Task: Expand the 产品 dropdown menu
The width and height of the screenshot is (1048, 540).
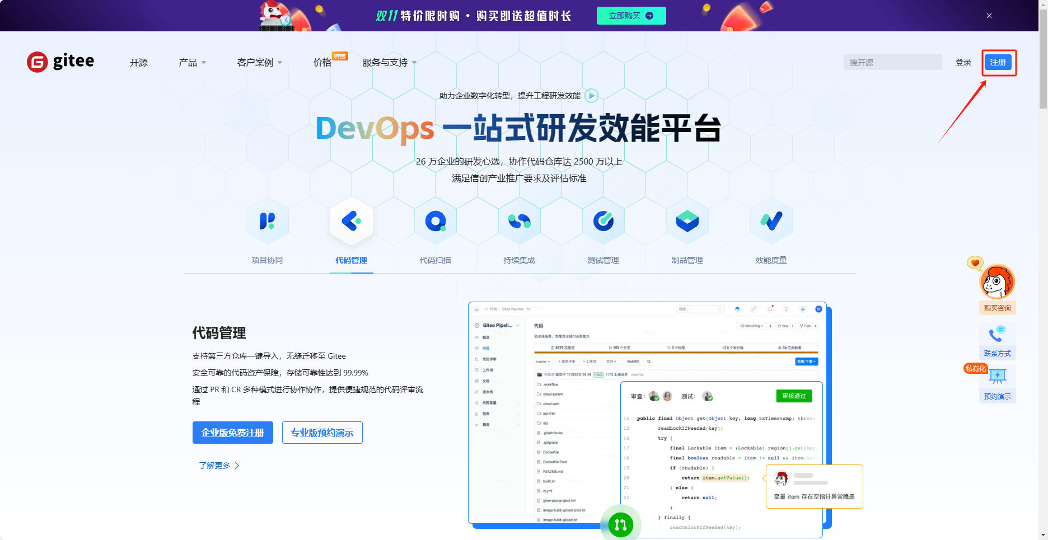Action: coord(192,63)
